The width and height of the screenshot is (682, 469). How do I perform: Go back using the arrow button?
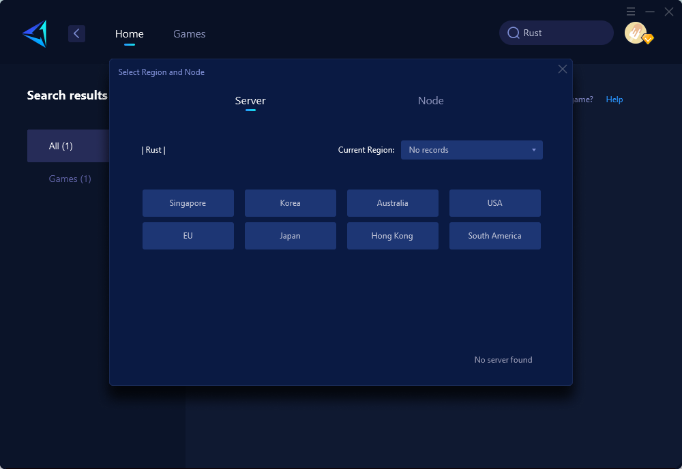(x=76, y=33)
